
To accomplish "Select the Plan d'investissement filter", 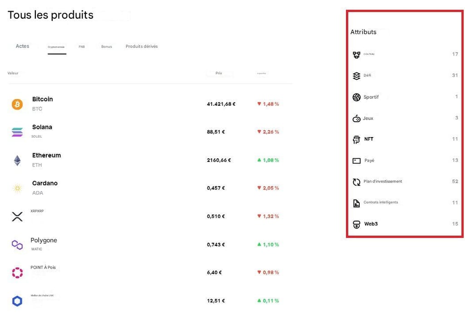I will coord(382,181).
